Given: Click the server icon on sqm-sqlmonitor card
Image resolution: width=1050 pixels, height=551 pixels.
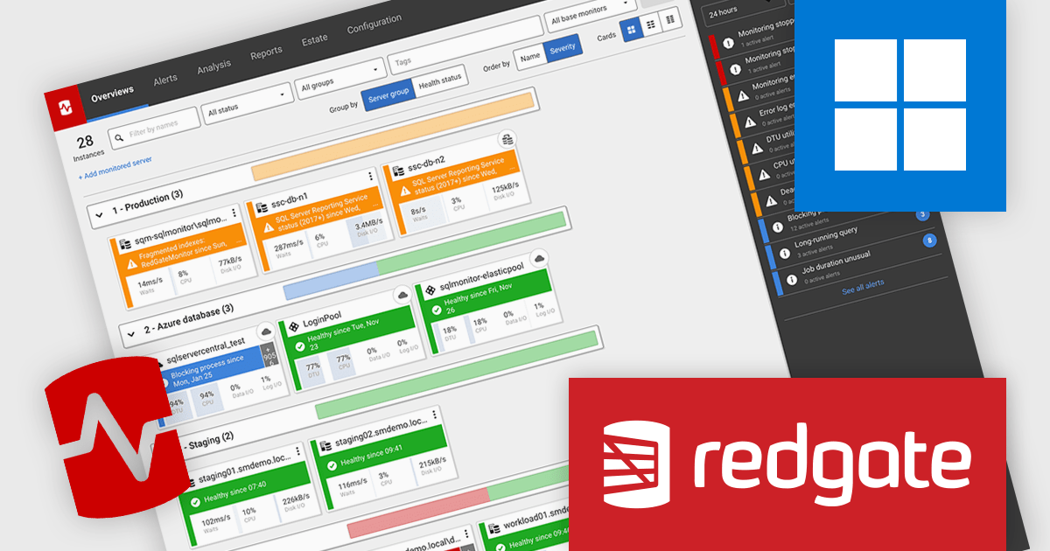Looking at the screenshot, I should [x=125, y=243].
